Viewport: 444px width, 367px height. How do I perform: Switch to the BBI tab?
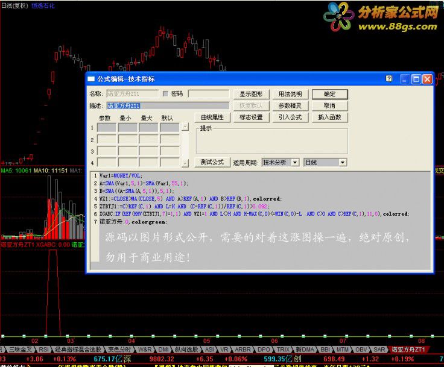click(x=325, y=350)
